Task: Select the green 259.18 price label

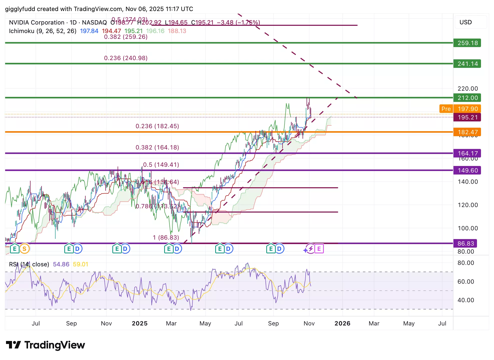Action: point(467,43)
